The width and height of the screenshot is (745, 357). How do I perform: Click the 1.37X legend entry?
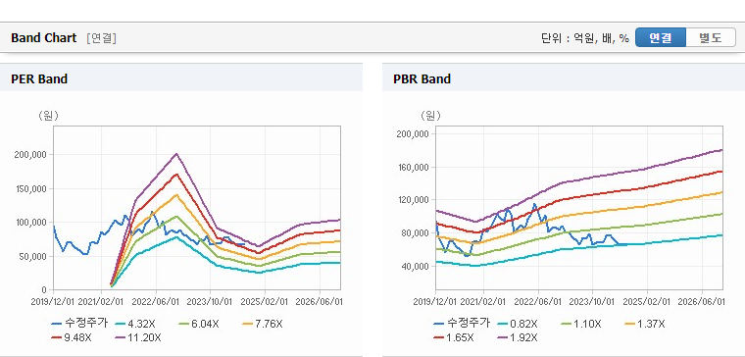coord(645,325)
